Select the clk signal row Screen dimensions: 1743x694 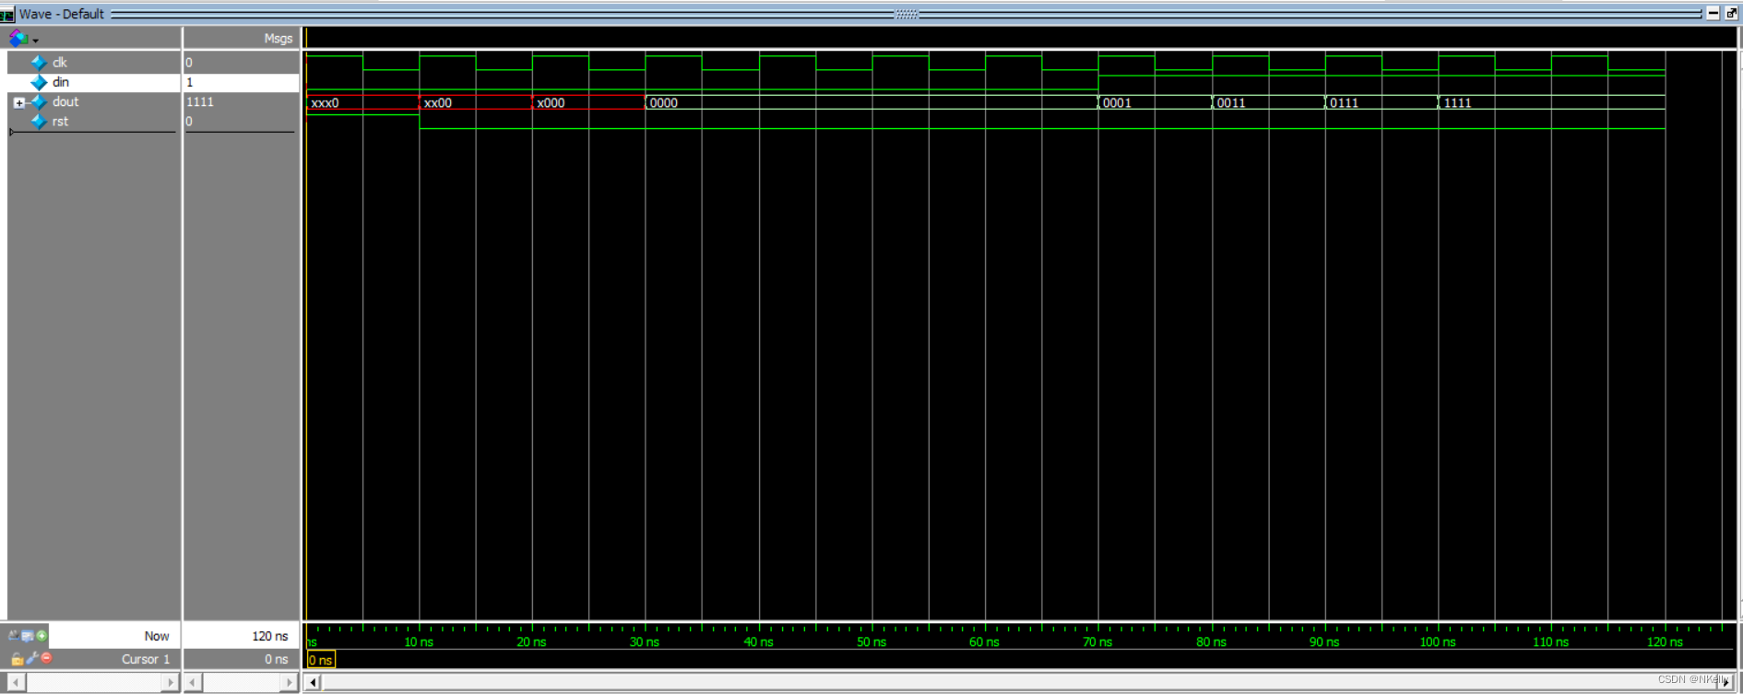point(93,63)
